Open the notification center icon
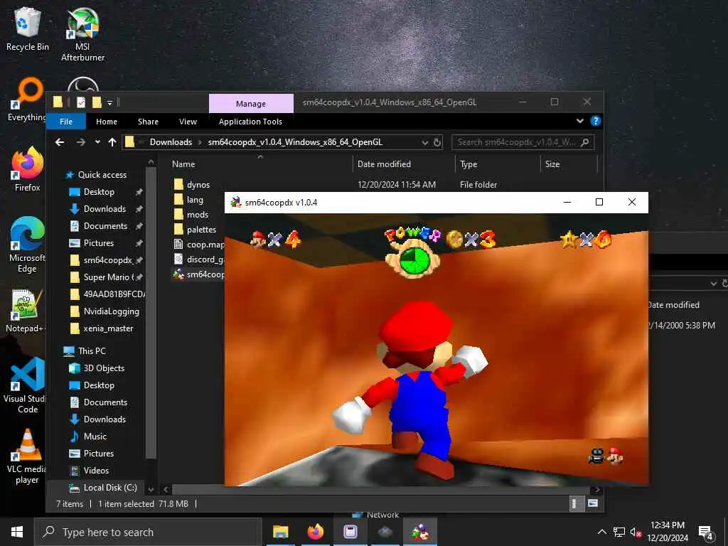This screenshot has width=728, height=546. (706, 532)
